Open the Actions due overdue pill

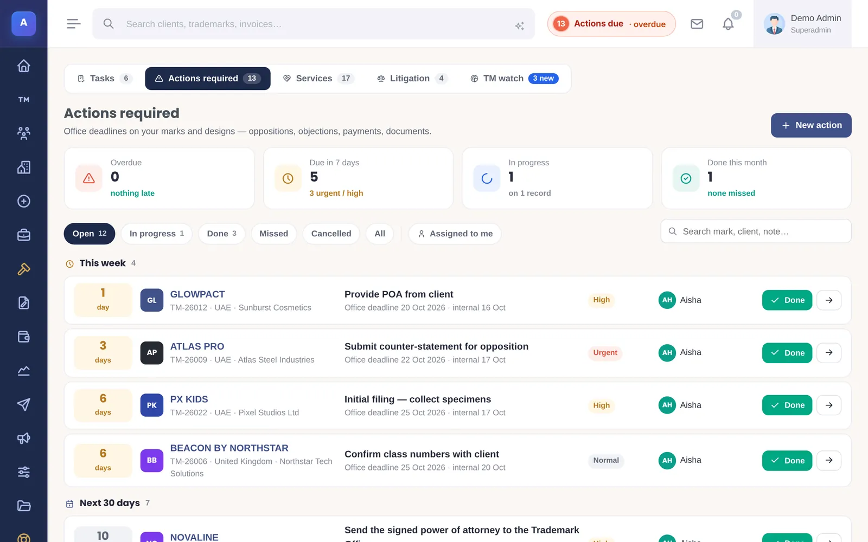tap(611, 24)
